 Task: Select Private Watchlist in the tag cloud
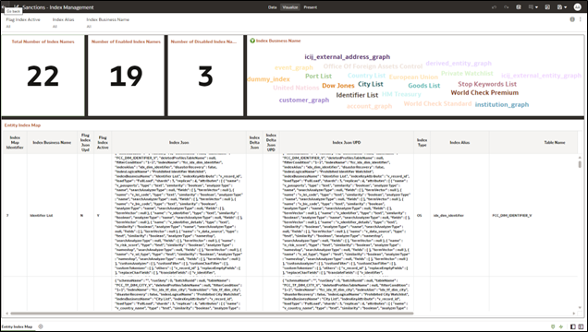[x=467, y=73]
